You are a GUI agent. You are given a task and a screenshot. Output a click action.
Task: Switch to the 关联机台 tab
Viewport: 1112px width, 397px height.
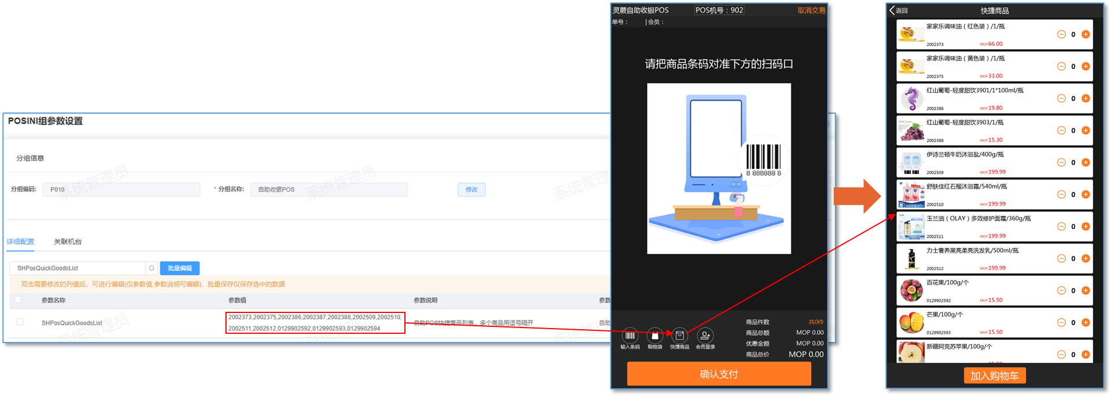coord(68,242)
